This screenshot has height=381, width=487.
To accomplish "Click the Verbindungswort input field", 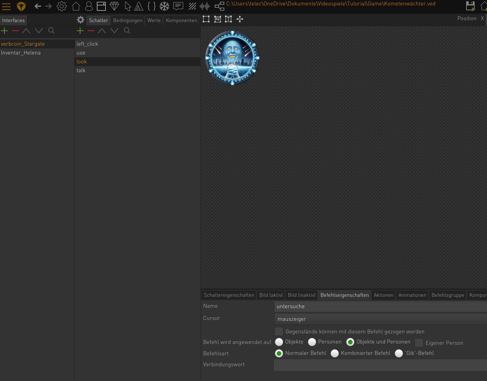I will [x=380, y=365].
